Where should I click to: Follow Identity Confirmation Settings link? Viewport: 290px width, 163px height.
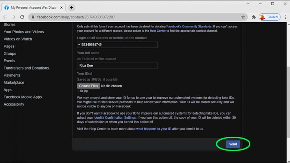pos(115,117)
